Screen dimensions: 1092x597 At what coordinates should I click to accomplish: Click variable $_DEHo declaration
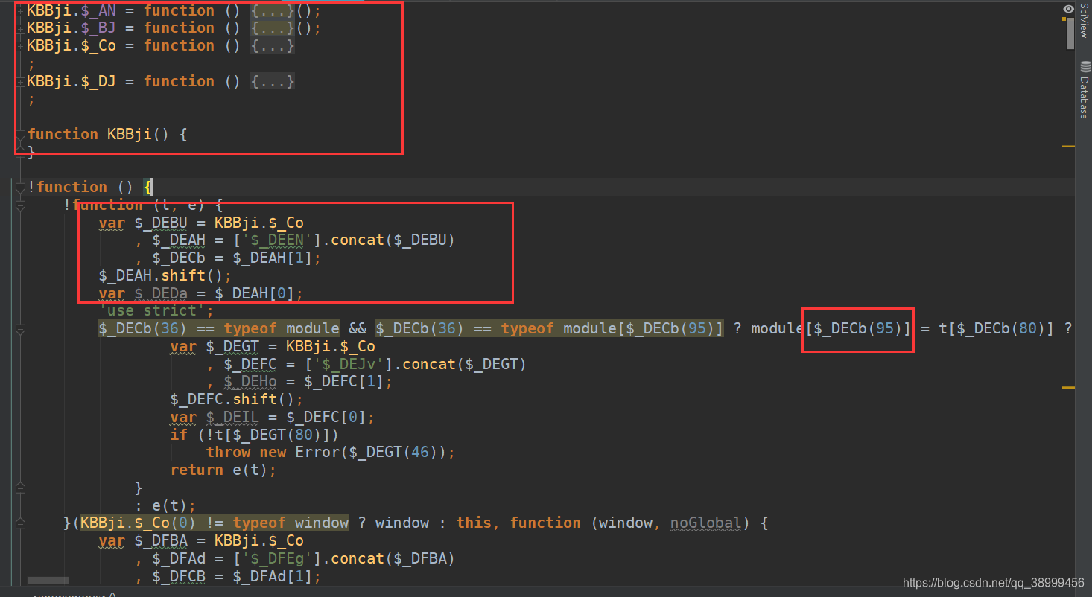coord(250,382)
